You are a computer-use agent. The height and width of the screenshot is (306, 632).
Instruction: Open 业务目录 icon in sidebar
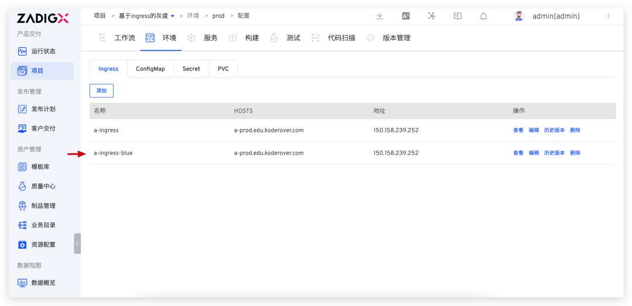tap(22, 225)
